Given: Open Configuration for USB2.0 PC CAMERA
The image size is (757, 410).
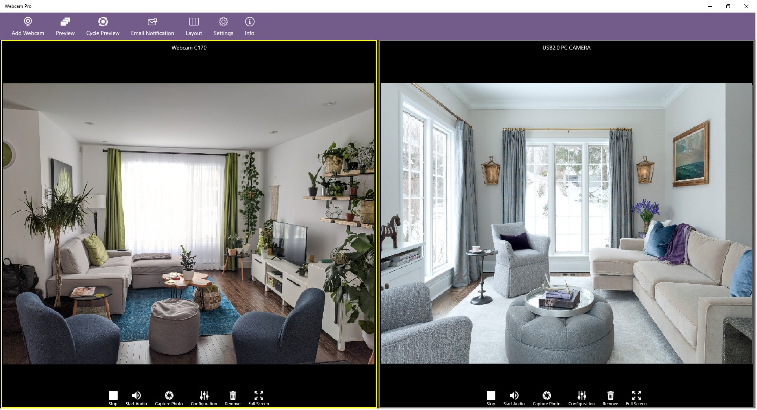Looking at the screenshot, I should (581, 397).
